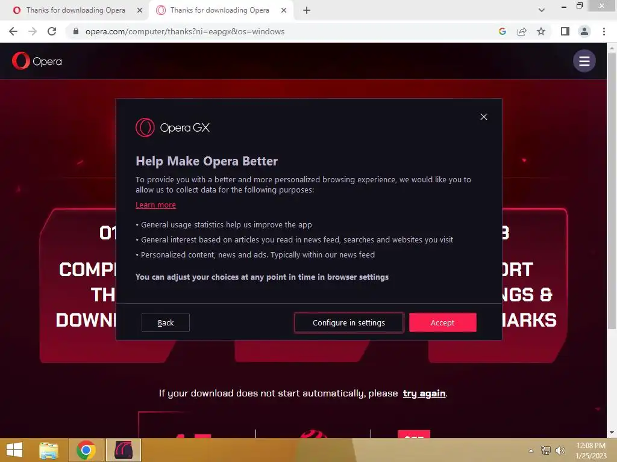The height and width of the screenshot is (462, 617).
Task: Open a new browser tab
Action: tap(307, 10)
